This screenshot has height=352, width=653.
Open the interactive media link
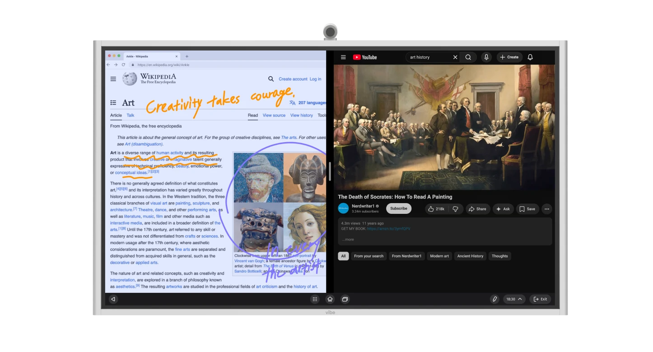[x=126, y=223]
